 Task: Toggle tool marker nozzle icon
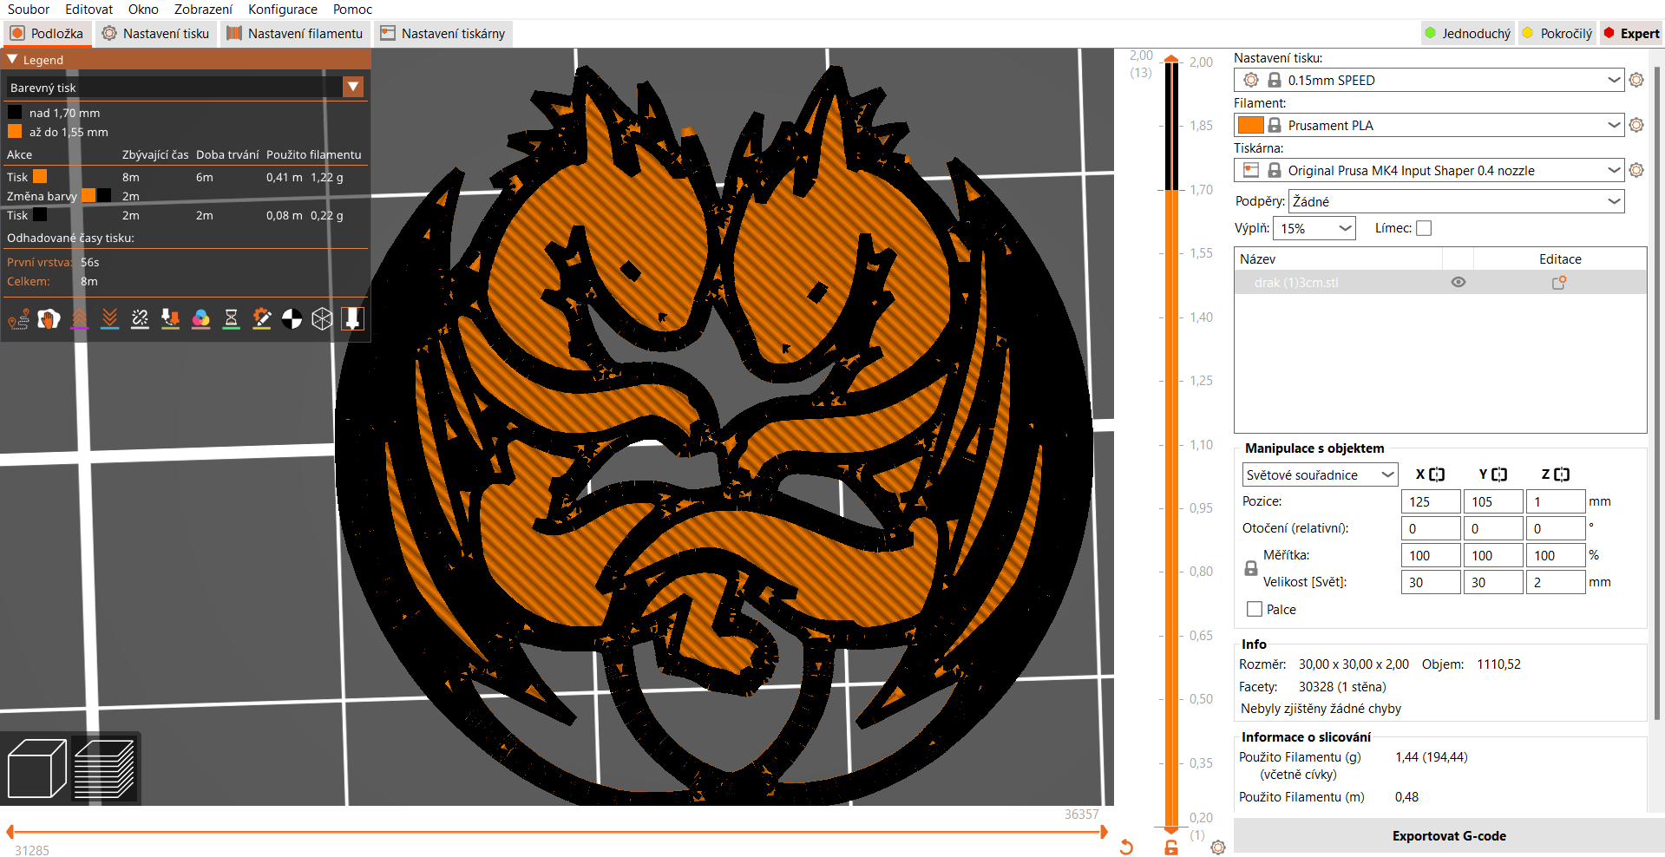point(353,319)
